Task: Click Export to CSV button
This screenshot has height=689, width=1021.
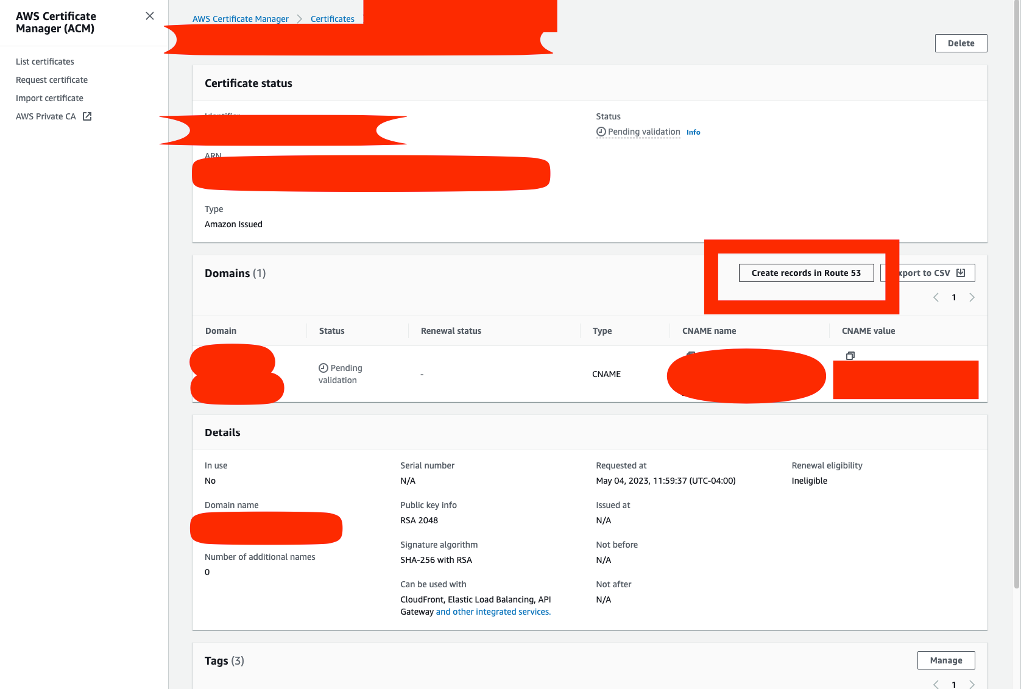Action: [x=928, y=273]
